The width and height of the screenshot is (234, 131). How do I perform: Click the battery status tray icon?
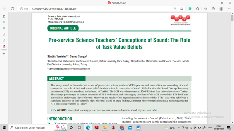(x=199, y=127)
